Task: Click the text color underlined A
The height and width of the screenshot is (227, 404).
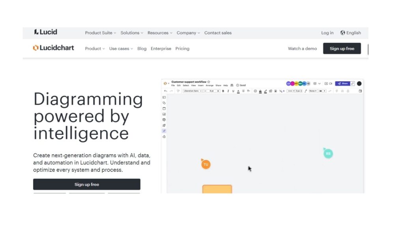Action: point(238,91)
